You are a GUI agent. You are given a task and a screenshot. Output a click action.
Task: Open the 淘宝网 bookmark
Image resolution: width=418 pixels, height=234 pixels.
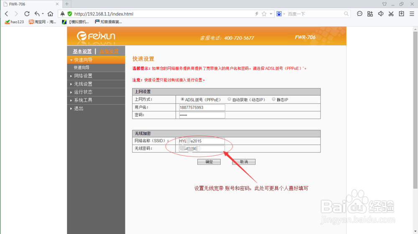43,22
